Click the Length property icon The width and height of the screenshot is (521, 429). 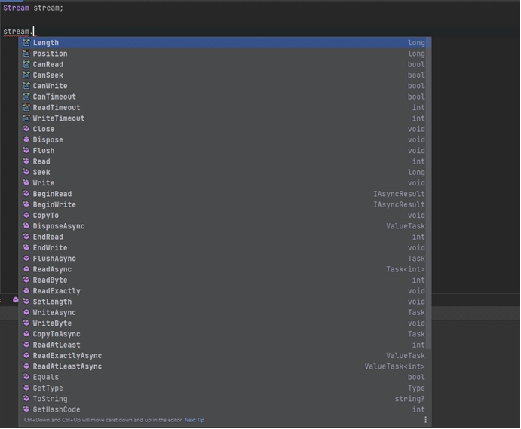pos(26,43)
